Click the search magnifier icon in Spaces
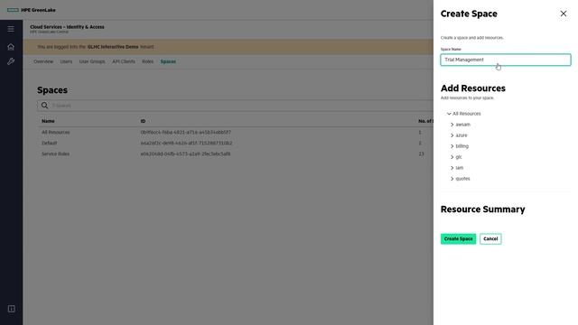 pyautogui.click(x=44, y=106)
